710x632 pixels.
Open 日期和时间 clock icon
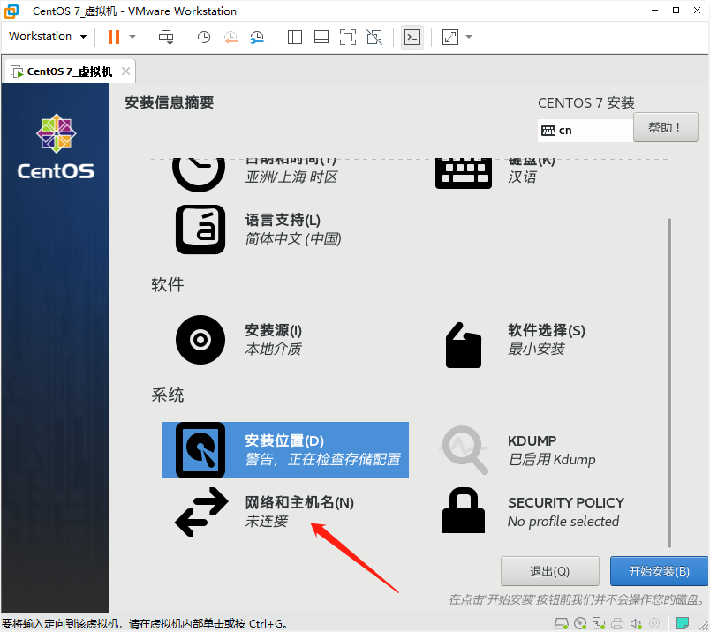[x=199, y=174]
